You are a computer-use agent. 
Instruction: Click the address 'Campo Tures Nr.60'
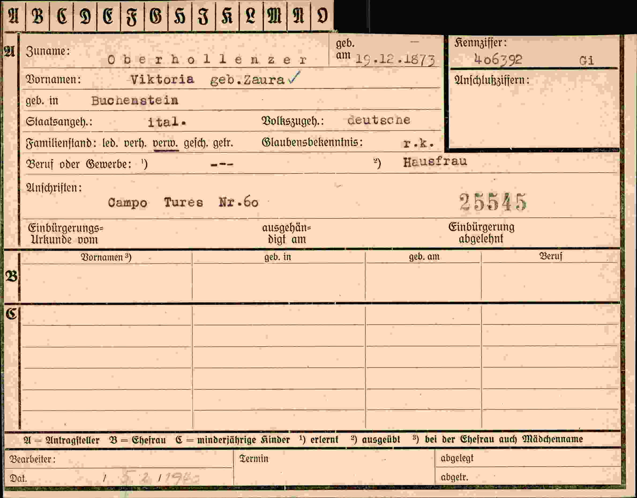[x=183, y=202]
